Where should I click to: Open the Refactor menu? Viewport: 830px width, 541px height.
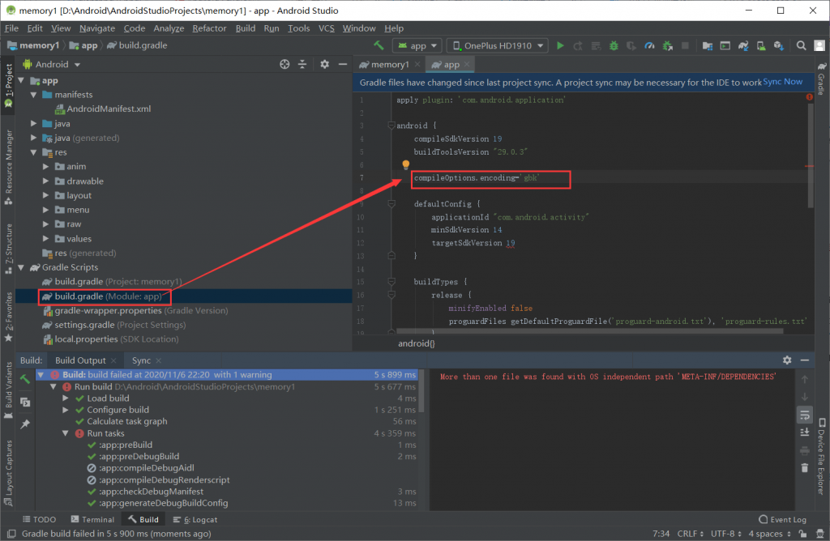[209, 28]
